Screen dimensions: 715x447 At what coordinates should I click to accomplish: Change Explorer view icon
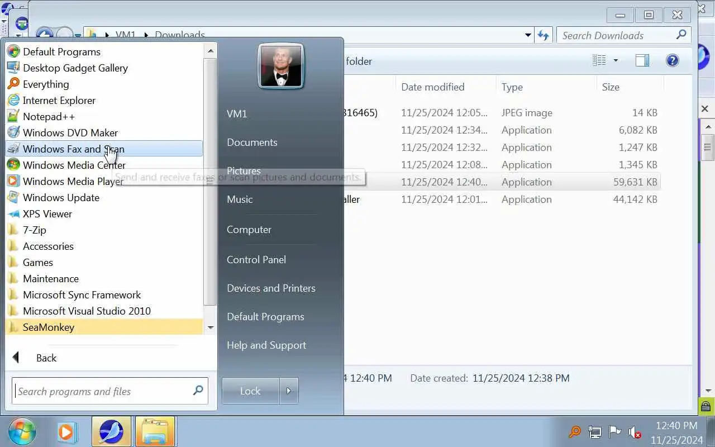[599, 60]
